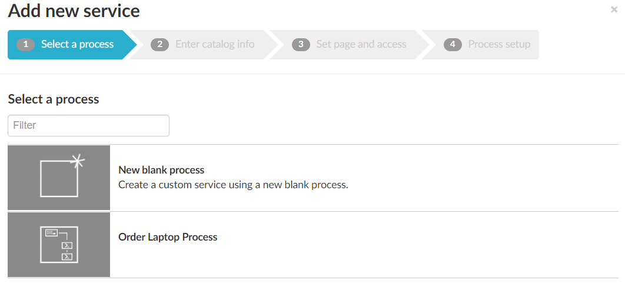Choose the Order Laptop Process title
The height and width of the screenshot is (290, 625).
pyautogui.click(x=168, y=237)
